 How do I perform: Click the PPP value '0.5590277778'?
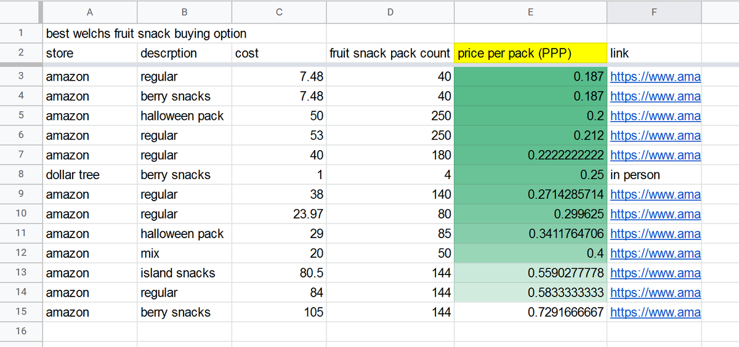point(530,273)
